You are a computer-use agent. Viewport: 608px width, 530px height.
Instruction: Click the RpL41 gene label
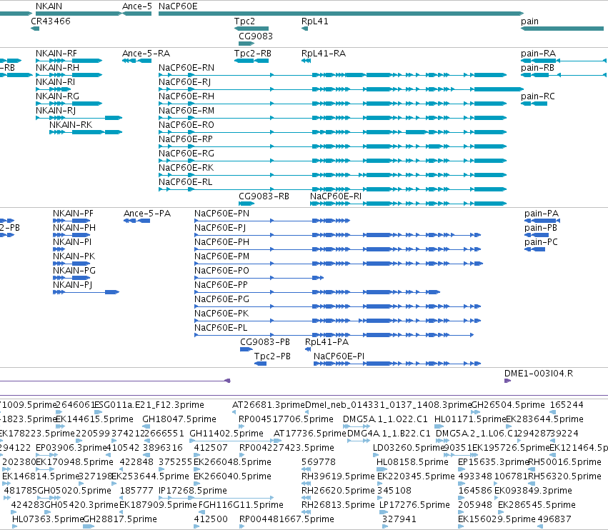pyautogui.click(x=315, y=21)
